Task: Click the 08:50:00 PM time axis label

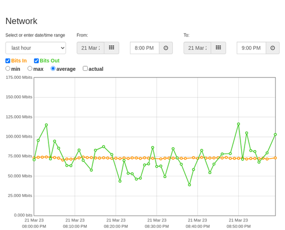Action: point(238,227)
